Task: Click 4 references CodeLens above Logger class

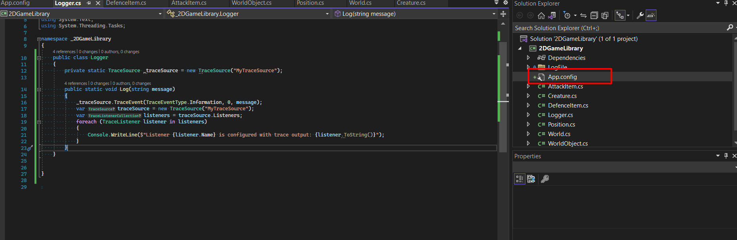Action: click(x=64, y=52)
